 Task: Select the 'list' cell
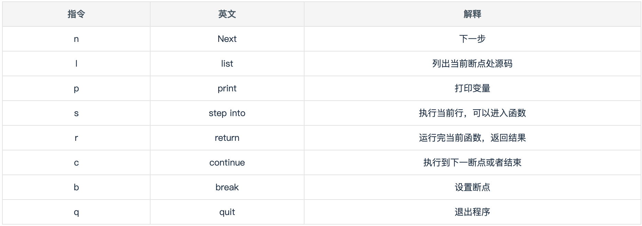click(227, 64)
